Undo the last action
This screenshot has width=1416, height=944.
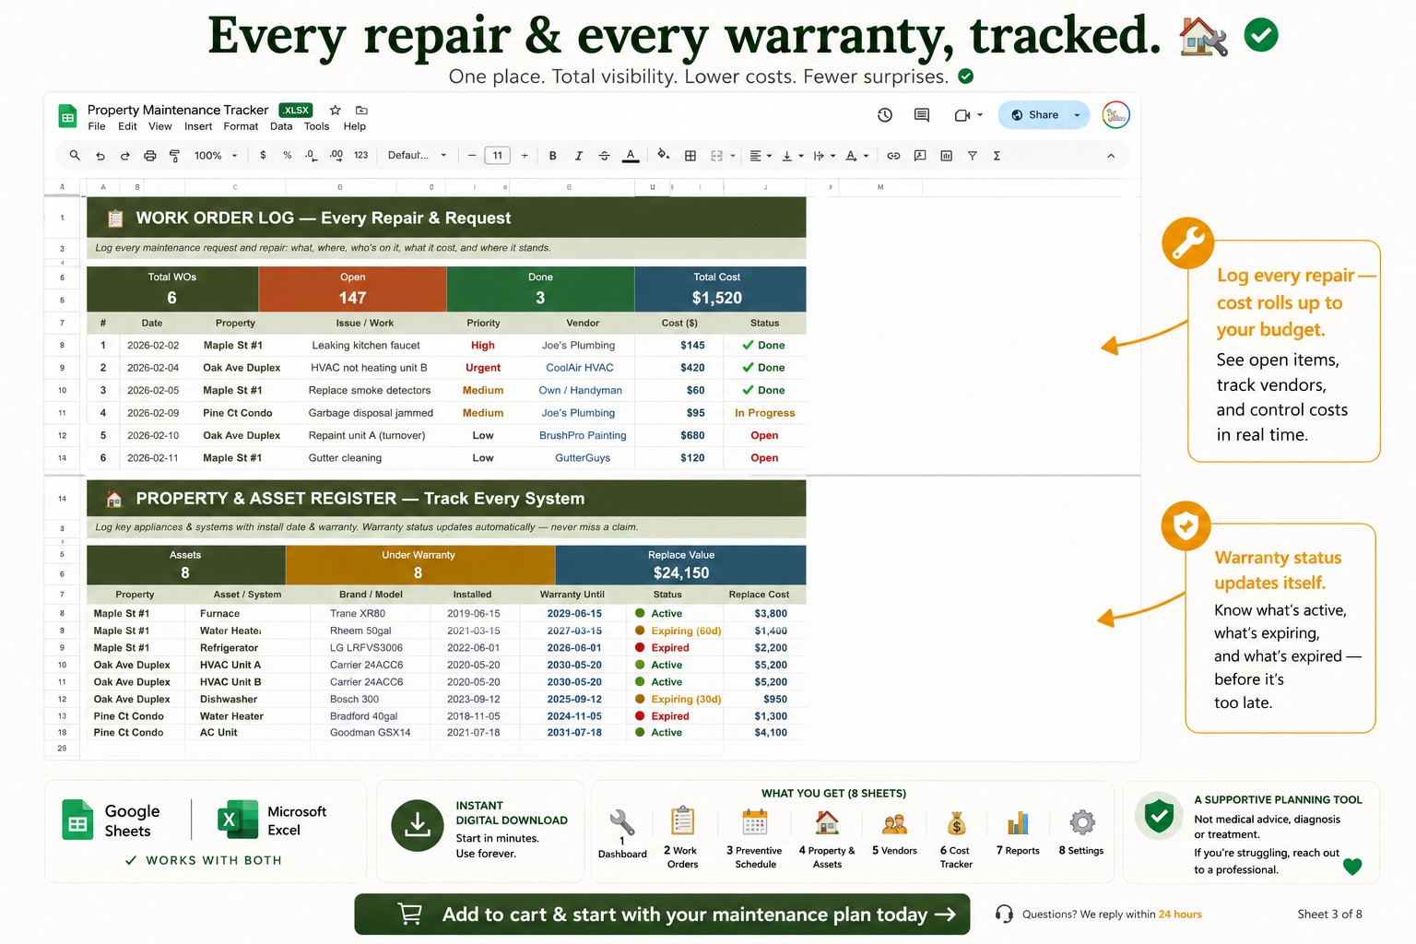pos(100,156)
